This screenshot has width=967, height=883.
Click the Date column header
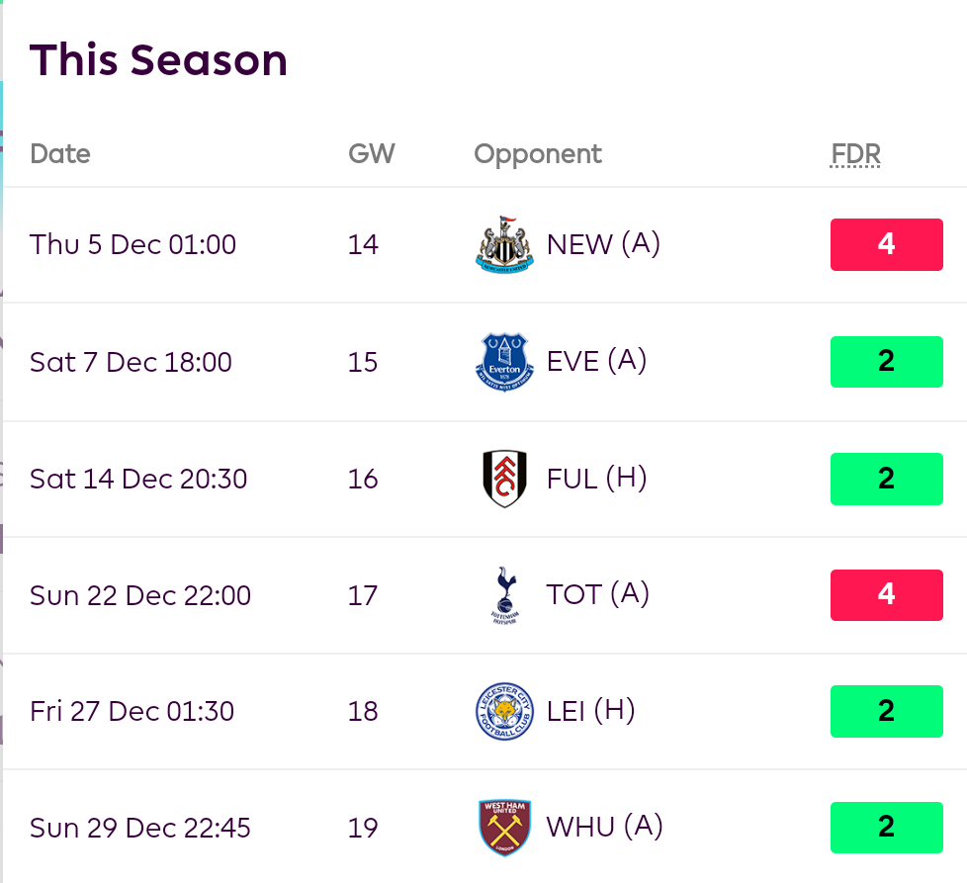pos(60,154)
